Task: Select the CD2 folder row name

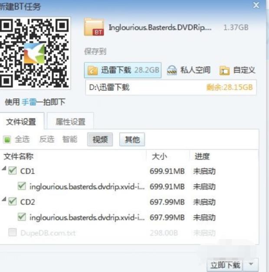Action: tap(27, 202)
